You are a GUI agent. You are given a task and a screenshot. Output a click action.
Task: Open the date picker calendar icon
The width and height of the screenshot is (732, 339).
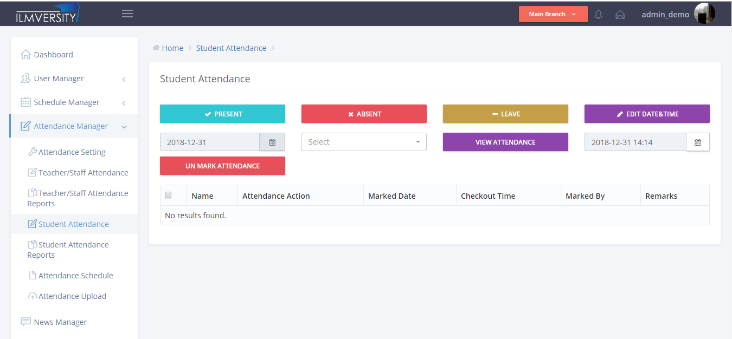(x=272, y=141)
